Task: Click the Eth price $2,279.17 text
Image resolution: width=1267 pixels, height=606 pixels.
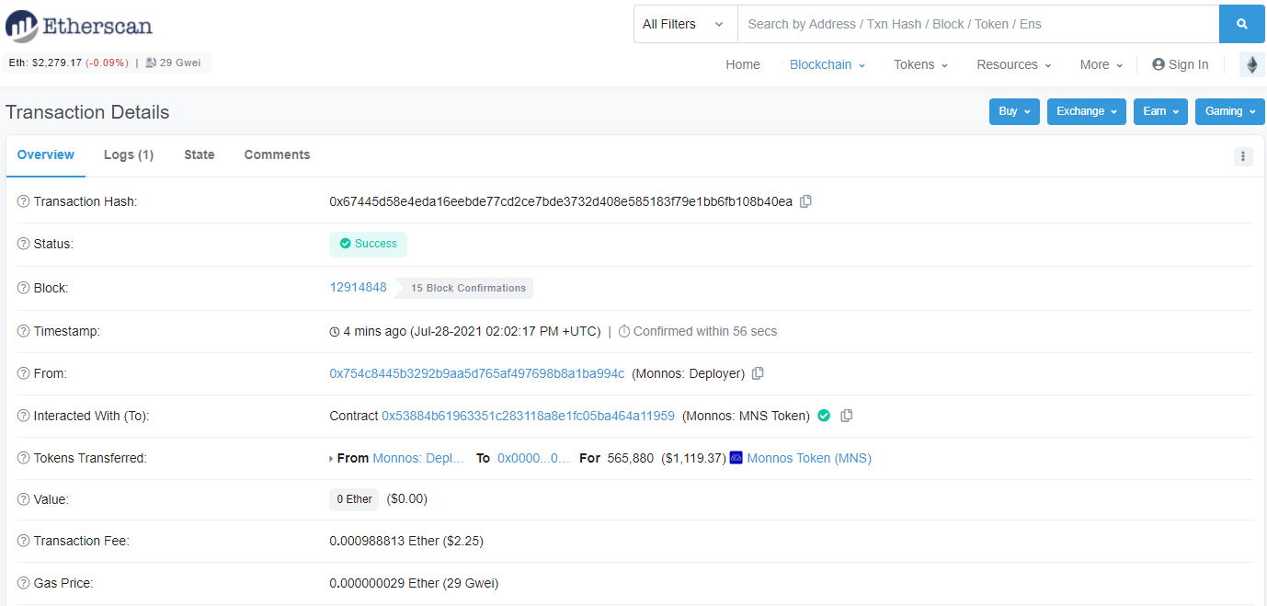Action: (69, 63)
